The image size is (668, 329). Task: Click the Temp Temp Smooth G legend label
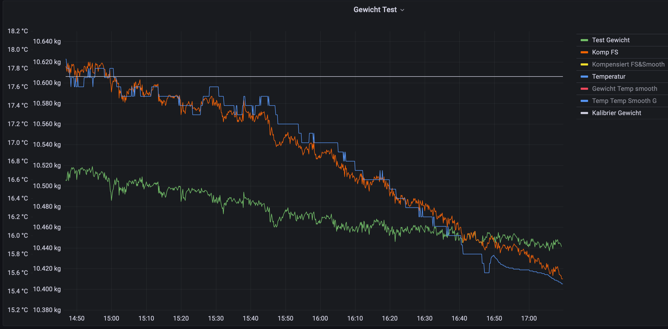click(x=624, y=101)
